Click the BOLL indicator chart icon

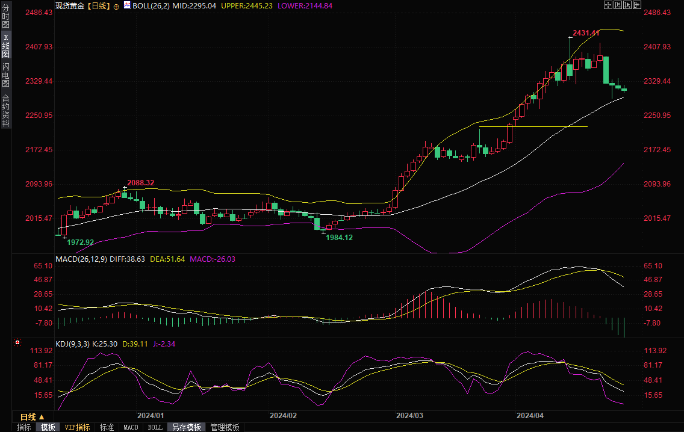(127, 5)
